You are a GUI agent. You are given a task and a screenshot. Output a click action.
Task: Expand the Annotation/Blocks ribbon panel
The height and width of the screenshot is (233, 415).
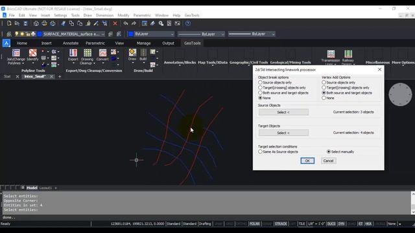click(x=180, y=63)
